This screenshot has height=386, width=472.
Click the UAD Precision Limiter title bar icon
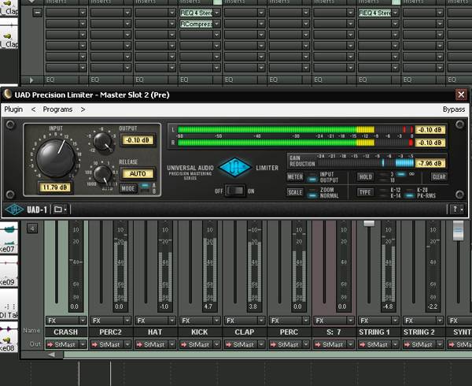point(8,95)
